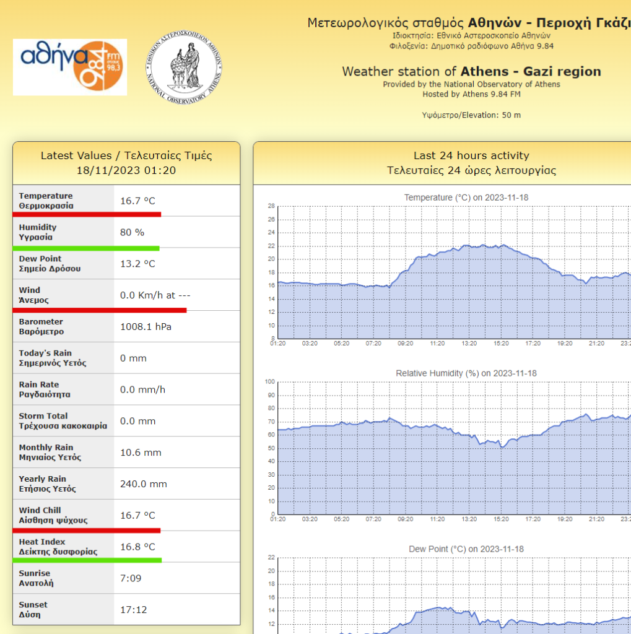631x634 pixels.
Task: Click the Sunrise time '7:09'
Action: [131, 578]
